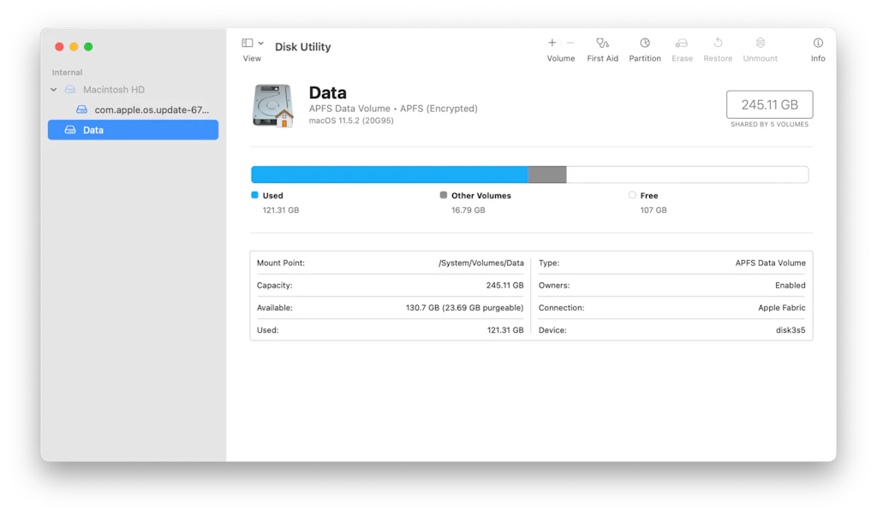Click the red close window button
Image resolution: width=877 pixels, height=515 pixels.
[x=59, y=47]
